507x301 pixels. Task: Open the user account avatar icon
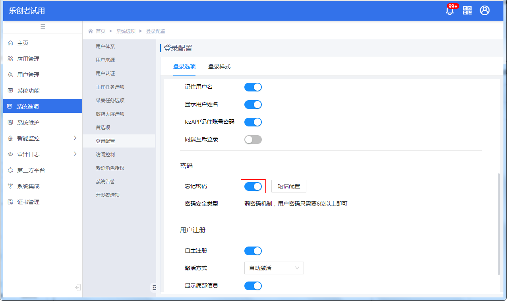point(485,11)
